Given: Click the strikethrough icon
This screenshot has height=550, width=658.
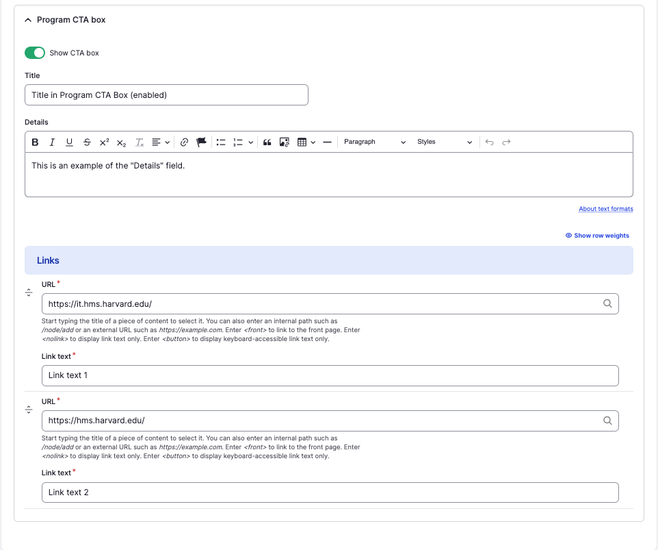Looking at the screenshot, I should 87,142.
